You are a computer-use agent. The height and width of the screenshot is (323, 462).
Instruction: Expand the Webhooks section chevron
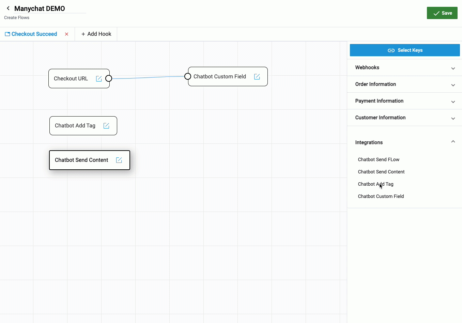(x=453, y=68)
